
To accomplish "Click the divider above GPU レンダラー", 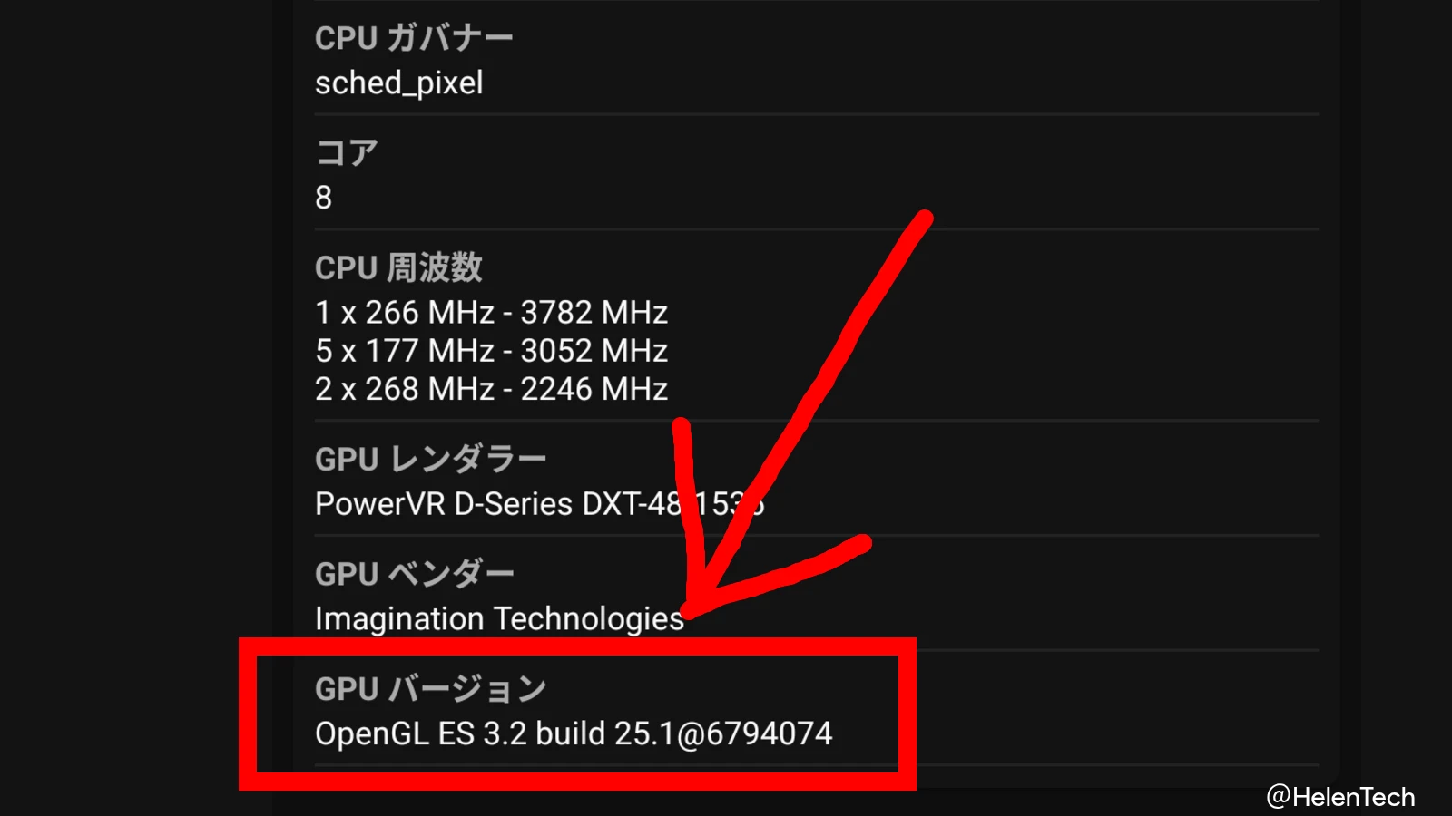I will pos(817,420).
